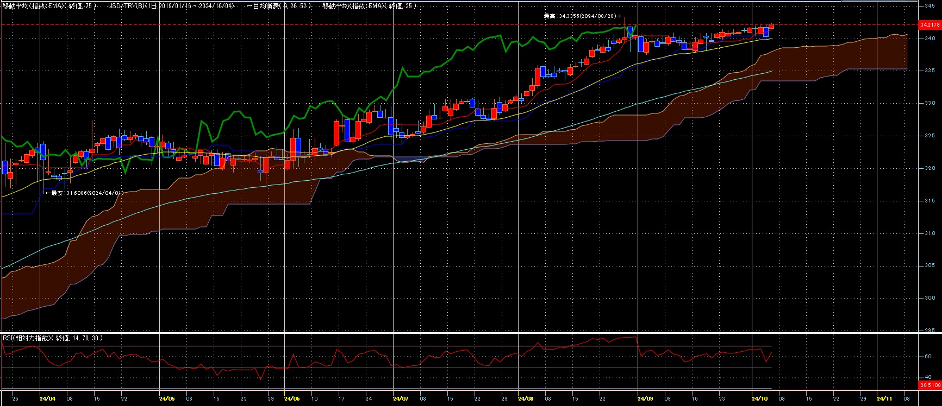Click the 31.5 price axis label
Viewport: 942px width, 406px height.
click(x=929, y=201)
